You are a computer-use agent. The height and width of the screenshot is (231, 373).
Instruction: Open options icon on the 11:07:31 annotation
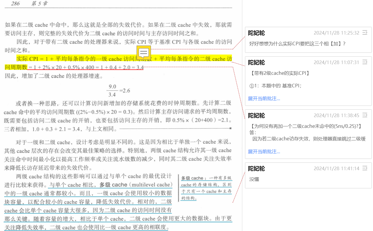[365, 62]
